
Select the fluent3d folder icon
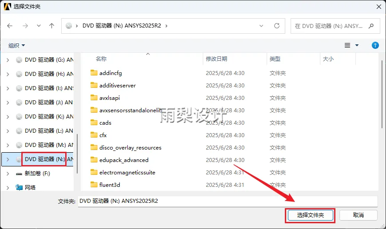pyautogui.click(x=94, y=185)
